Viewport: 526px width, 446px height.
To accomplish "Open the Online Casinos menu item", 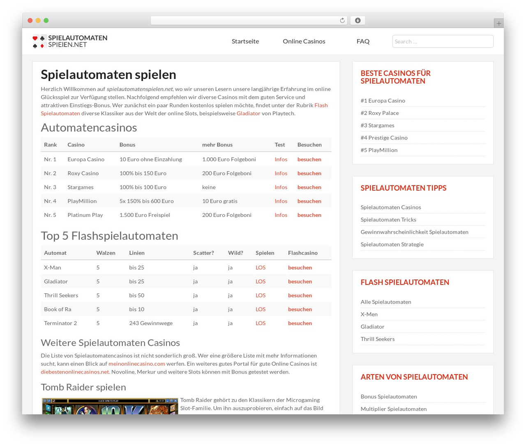I will [304, 41].
